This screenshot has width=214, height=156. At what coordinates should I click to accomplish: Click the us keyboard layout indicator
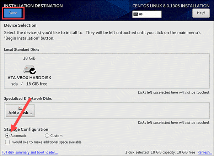point(147,14)
